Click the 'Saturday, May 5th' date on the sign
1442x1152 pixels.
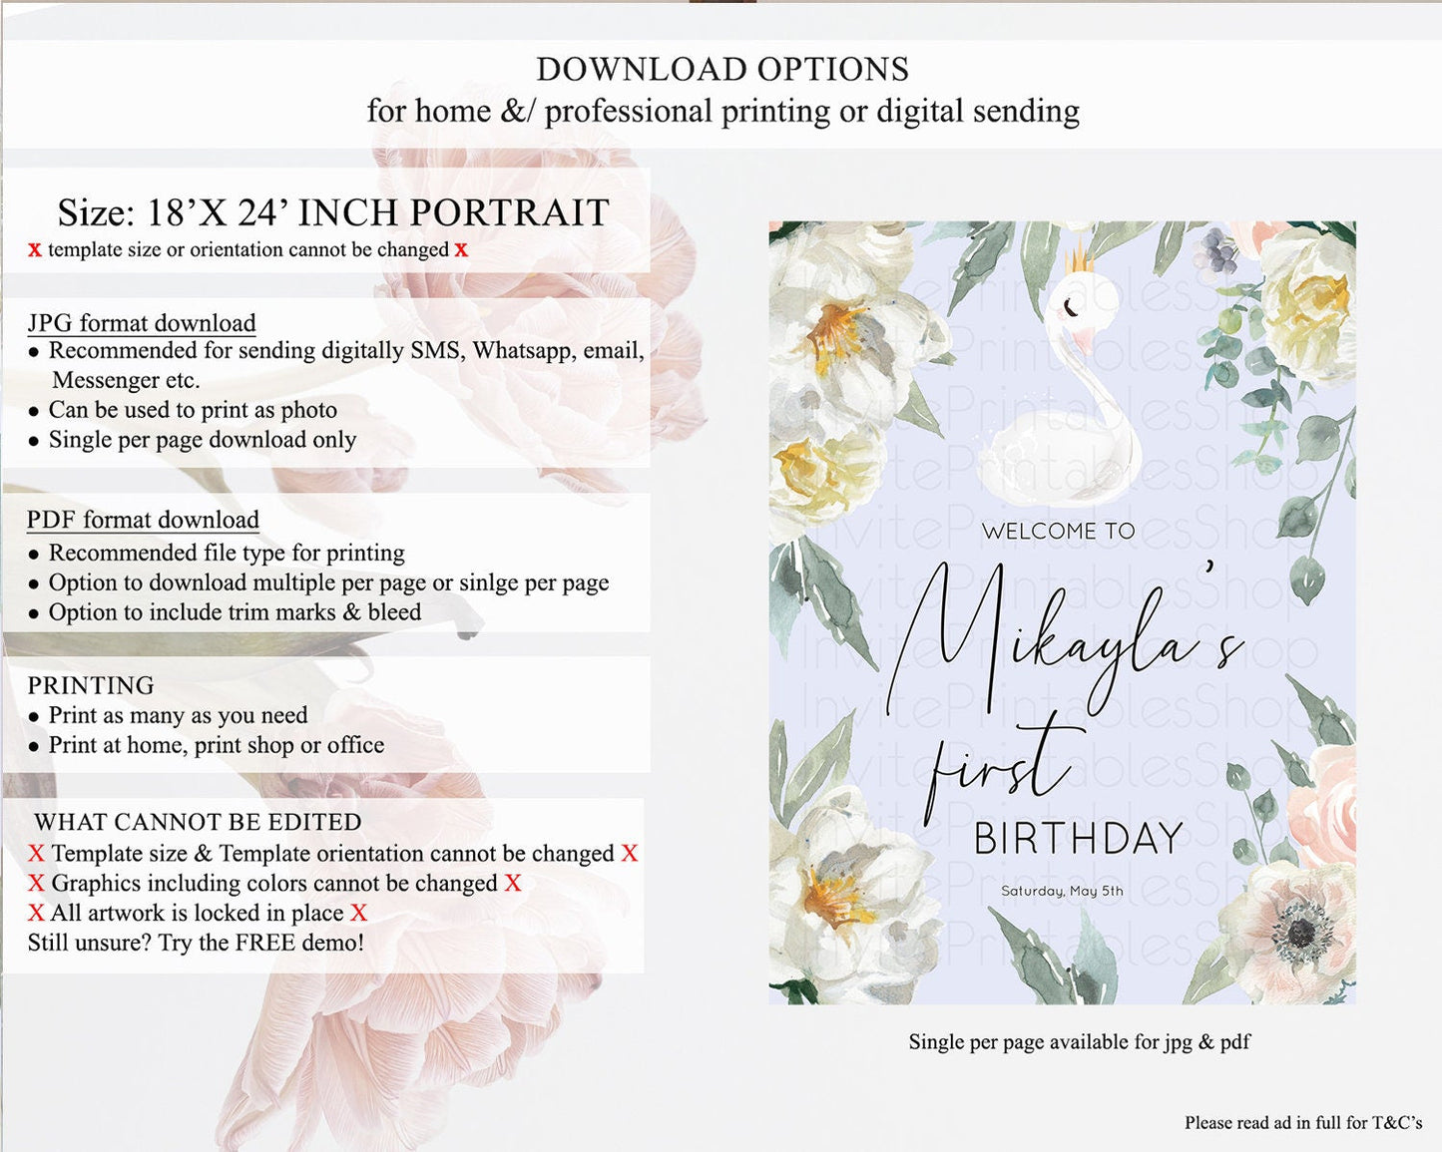click(x=1062, y=891)
